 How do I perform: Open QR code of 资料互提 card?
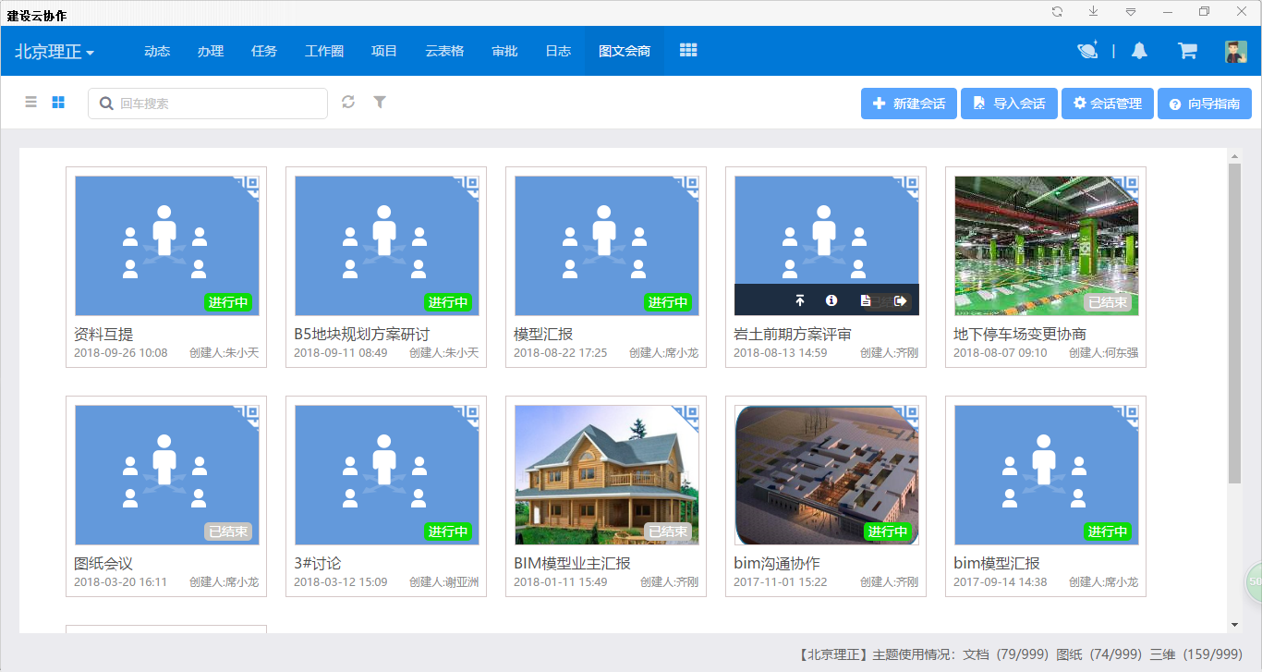(x=250, y=186)
